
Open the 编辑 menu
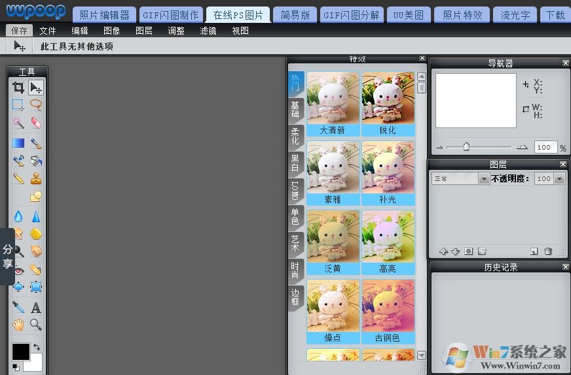point(80,31)
